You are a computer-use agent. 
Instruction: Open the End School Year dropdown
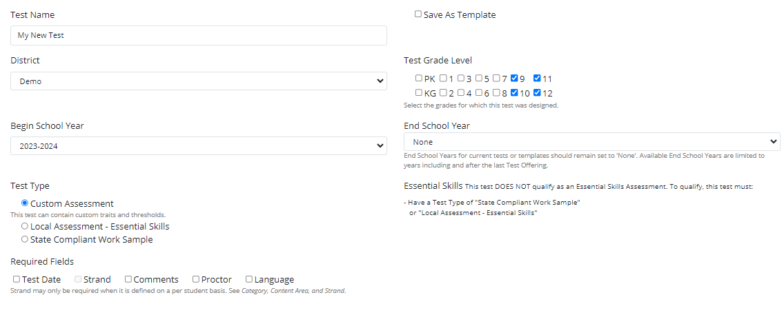(591, 142)
